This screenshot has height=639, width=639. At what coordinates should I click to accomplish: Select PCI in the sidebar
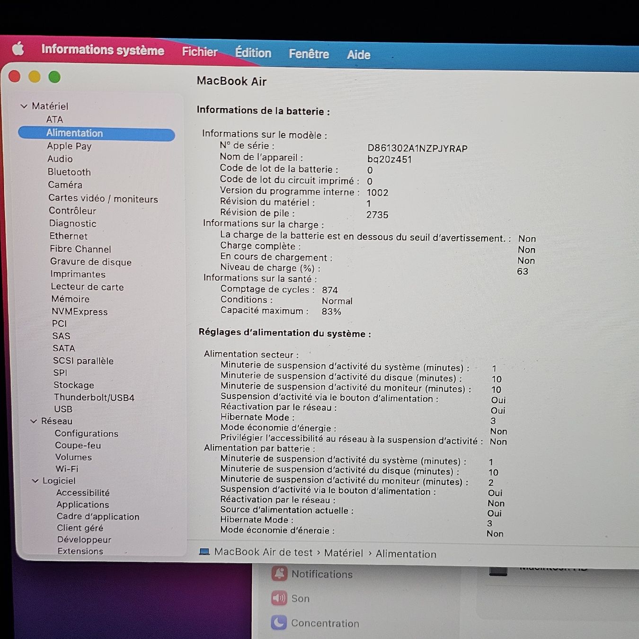pyautogui.click(x=59, y=323)
